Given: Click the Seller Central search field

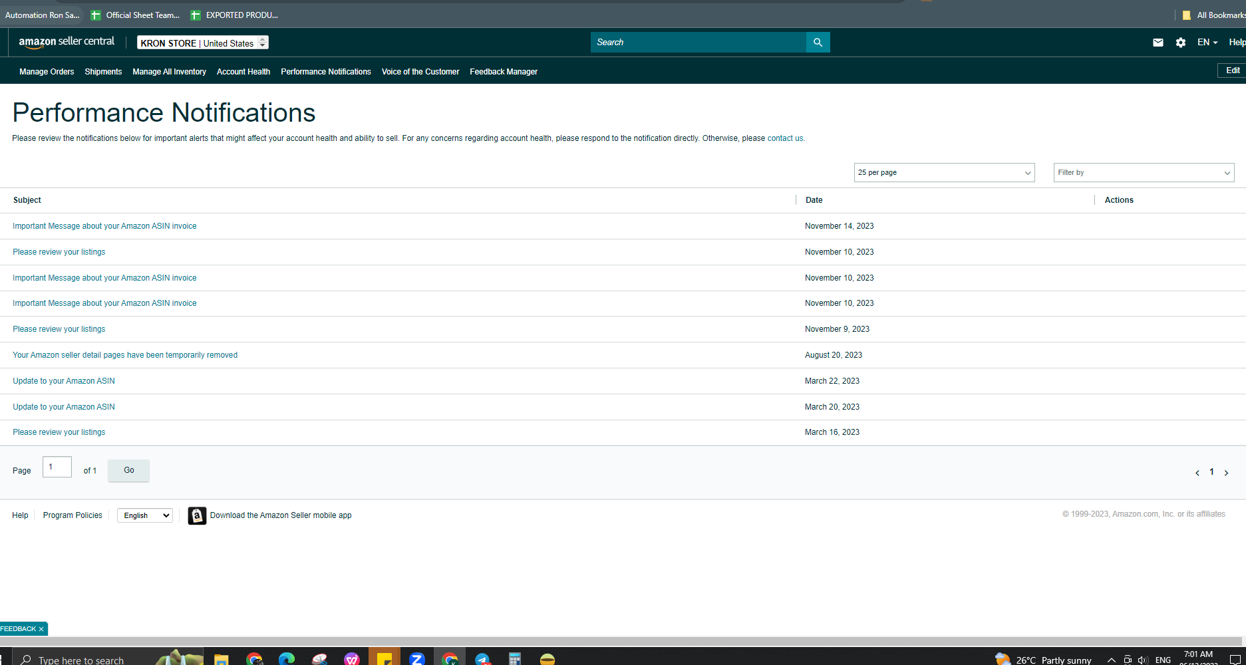Looking at the screenshot, I should coord(698,42).
